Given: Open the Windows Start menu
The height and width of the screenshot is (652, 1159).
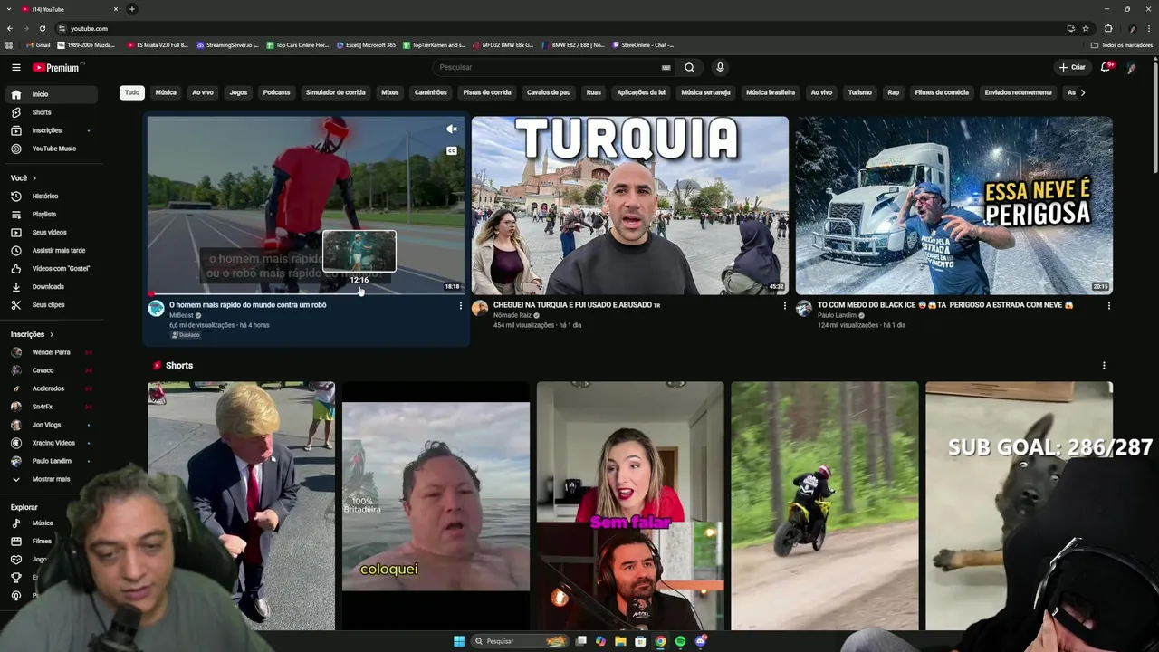Looking at the screenshot, I should 459,641.
